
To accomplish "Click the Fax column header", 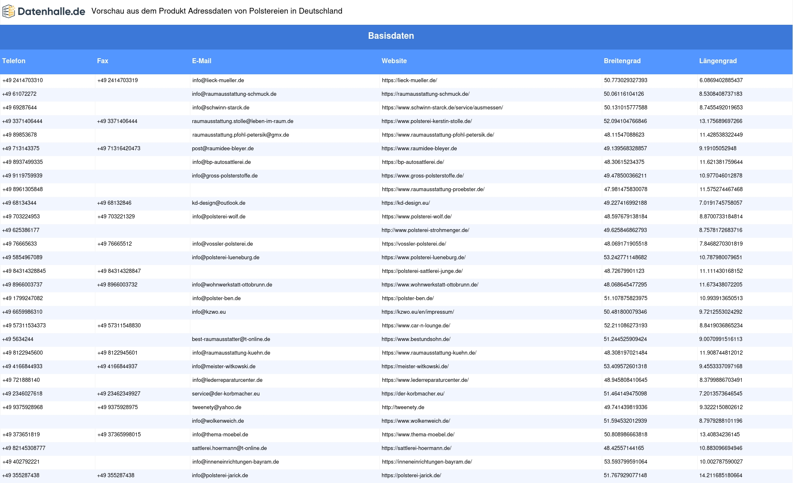I will pos(102,61).
